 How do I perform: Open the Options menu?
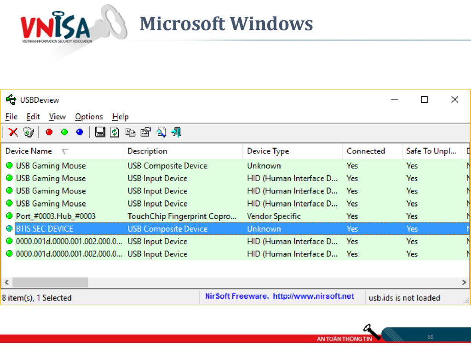pos(89,116)
